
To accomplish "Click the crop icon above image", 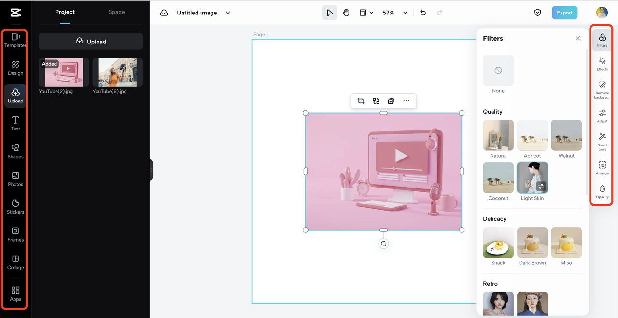I will [361, 101].
